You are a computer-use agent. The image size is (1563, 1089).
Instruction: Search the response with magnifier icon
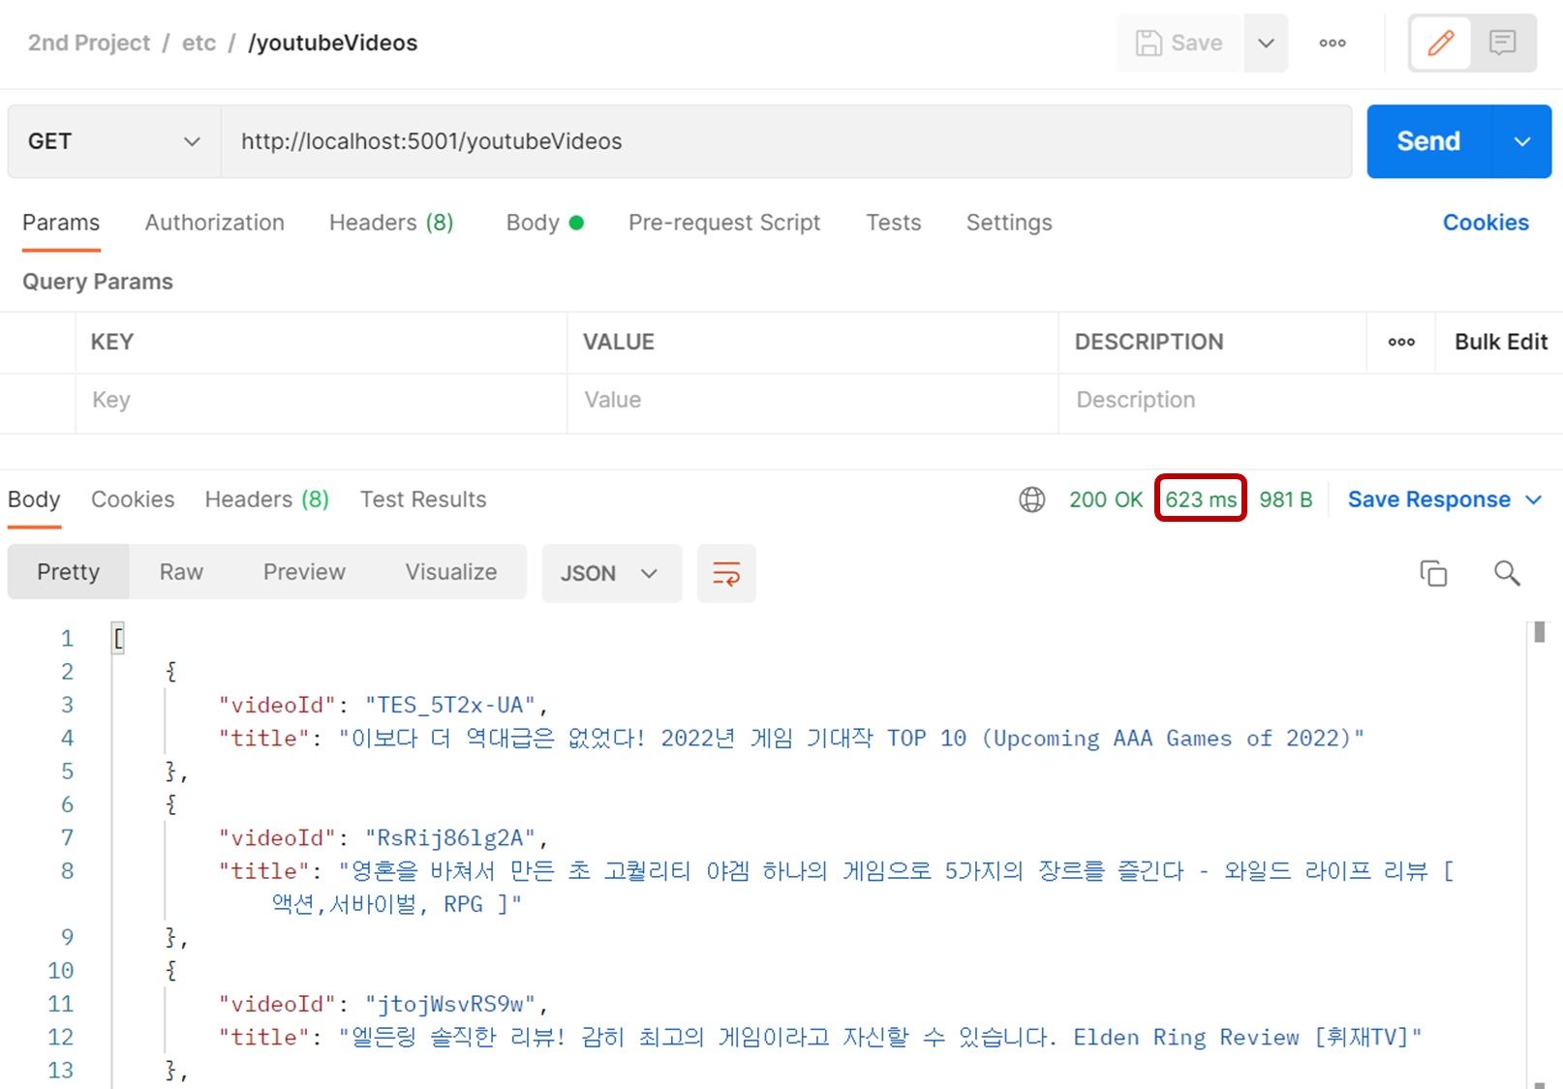pos(1507,573)
